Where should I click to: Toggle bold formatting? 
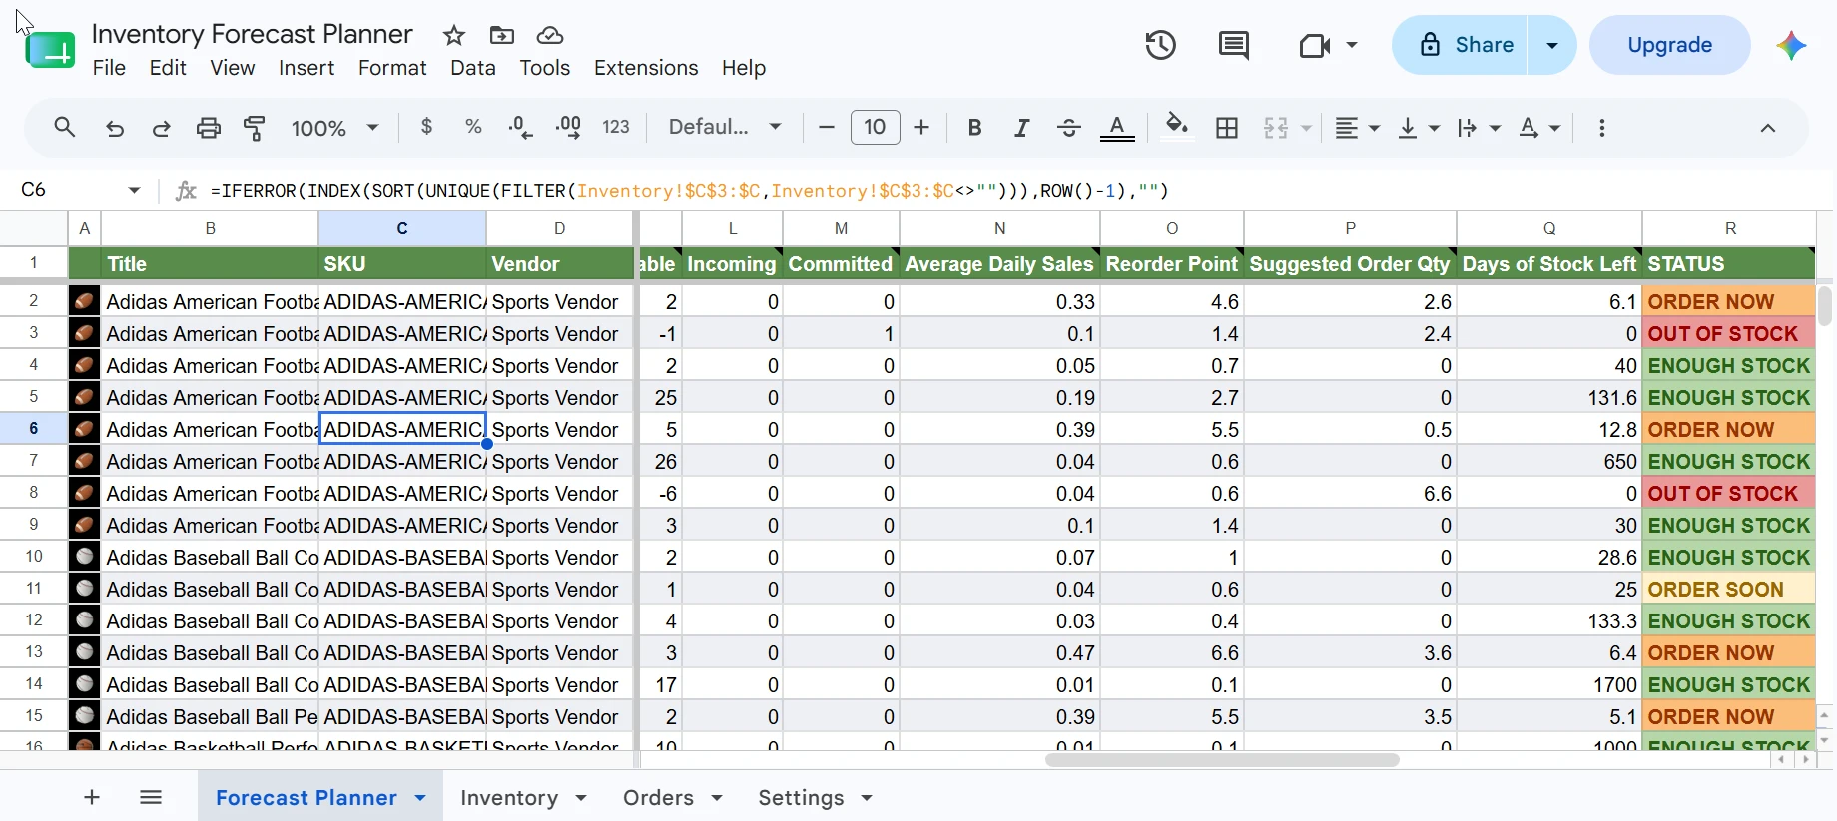click(975, 128)
